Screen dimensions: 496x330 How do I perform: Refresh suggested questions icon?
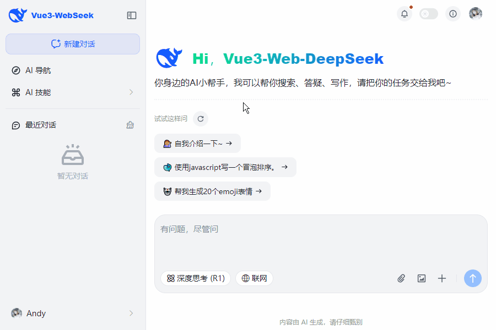pyautogui.click(x=201, y=119)
